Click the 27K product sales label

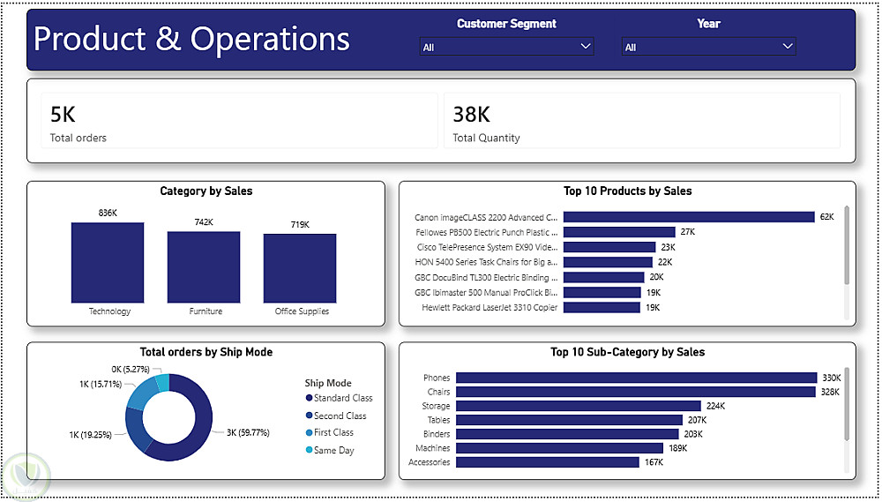[687, 232]
